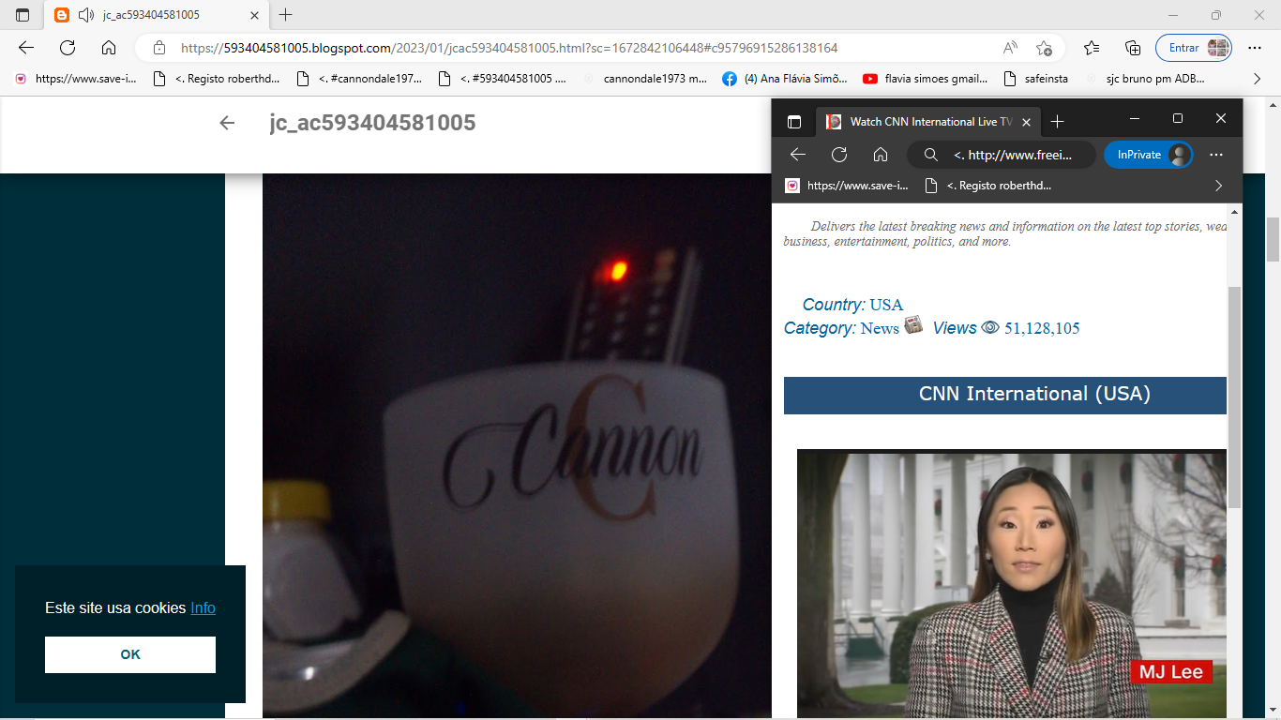Click the InPrivate profile indicator button
The height and width of the screenshot is (720, 1281).
pyautogui.click(x=1149, y=155)
